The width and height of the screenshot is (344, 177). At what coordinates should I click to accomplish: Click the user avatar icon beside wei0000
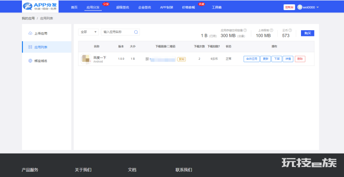[300, 7]
